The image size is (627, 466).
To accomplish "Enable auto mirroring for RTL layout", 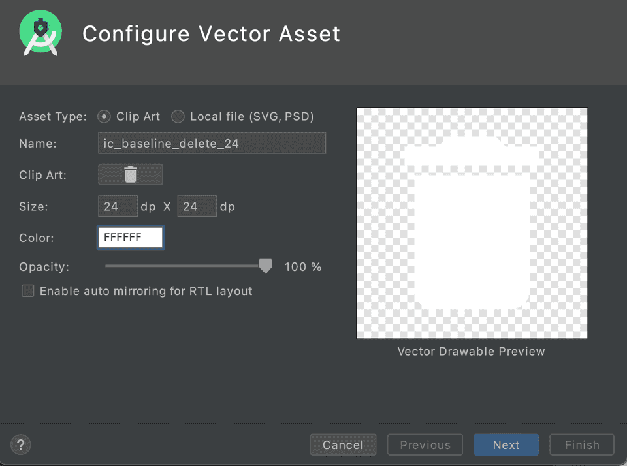I will point(27,291).
